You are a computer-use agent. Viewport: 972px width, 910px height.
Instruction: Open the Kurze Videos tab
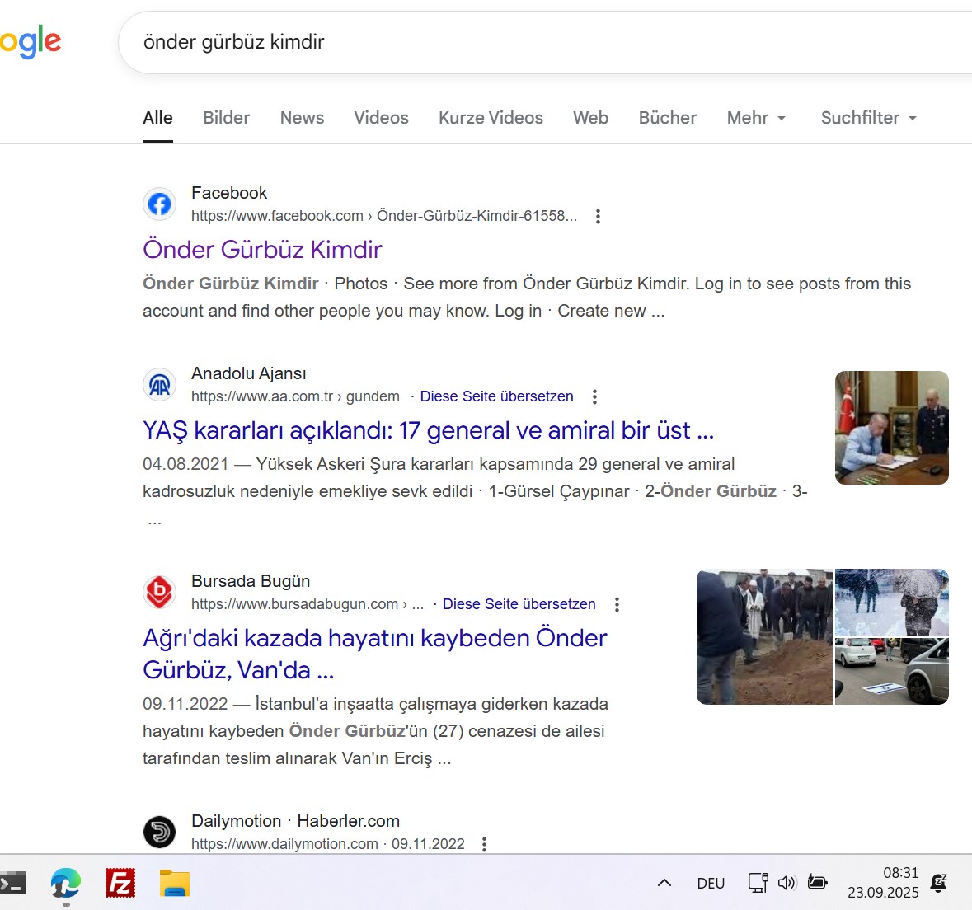(x=491, y=118)
